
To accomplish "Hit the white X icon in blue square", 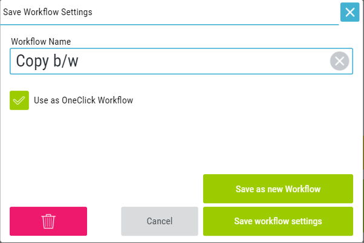I will 349,12.
